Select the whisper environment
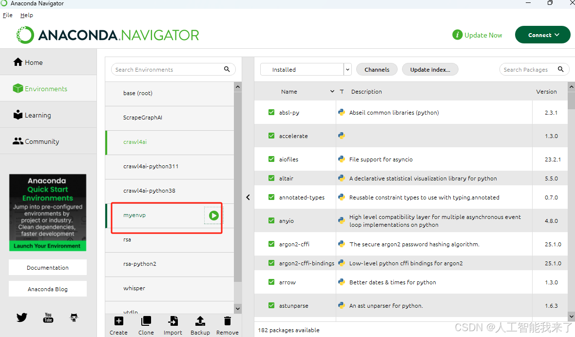 click(170, 288)
